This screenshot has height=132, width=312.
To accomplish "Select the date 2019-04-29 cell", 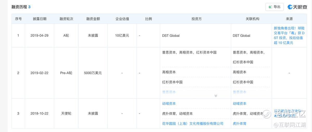I will pos(40,35).
